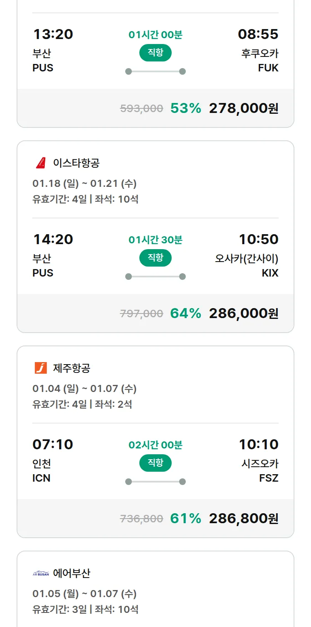311x627 pixels.
Task: Select the 278,000원 Fukuoka fare
Action: click(243, 108)
